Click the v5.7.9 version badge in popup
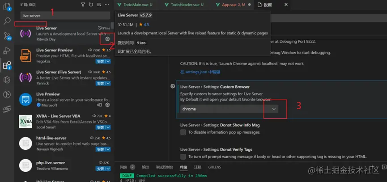This screenshot has width=387, height=182. (146, 15)
